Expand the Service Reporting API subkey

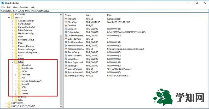pos(16,81)
